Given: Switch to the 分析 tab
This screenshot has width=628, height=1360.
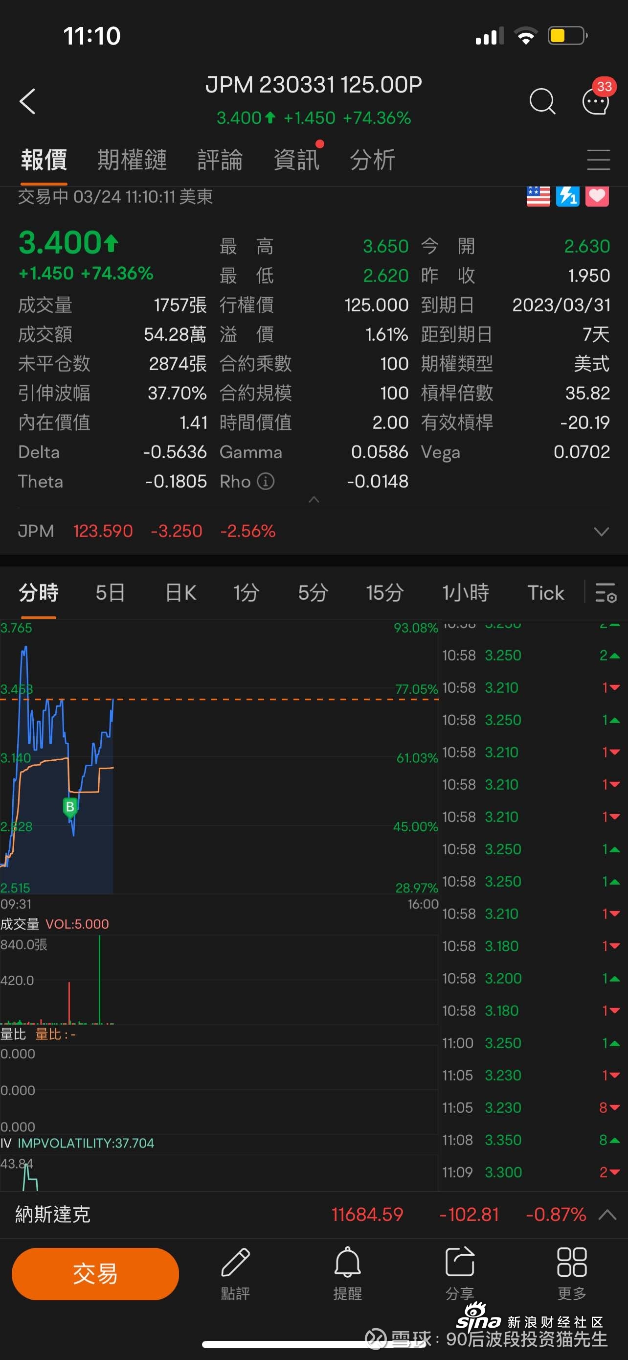Looking at the screenshot, I should 373,160.
